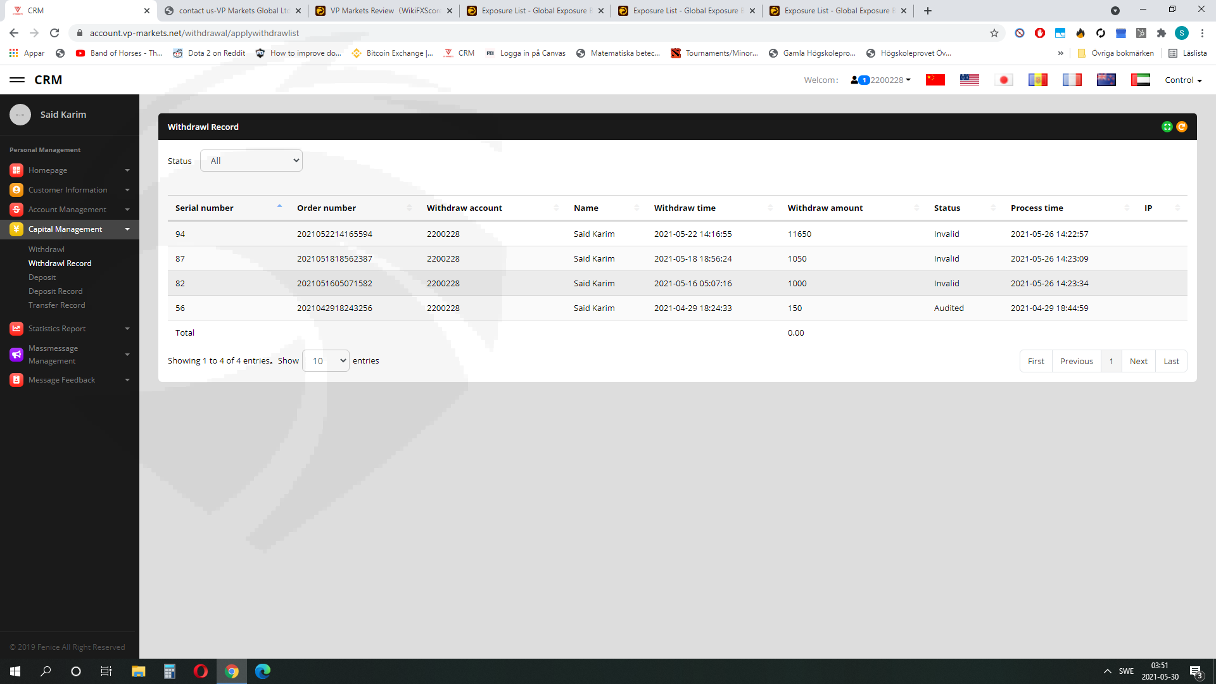Click the green fullscreen icon in Withdrawl Record header

point(1167,127)
